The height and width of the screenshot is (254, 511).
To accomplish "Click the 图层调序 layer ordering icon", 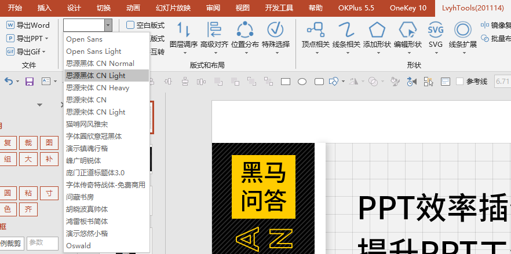I will [x=184, y=30].
